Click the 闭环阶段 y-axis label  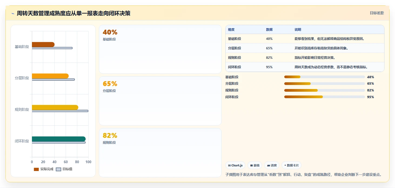(x=22, y=141)
